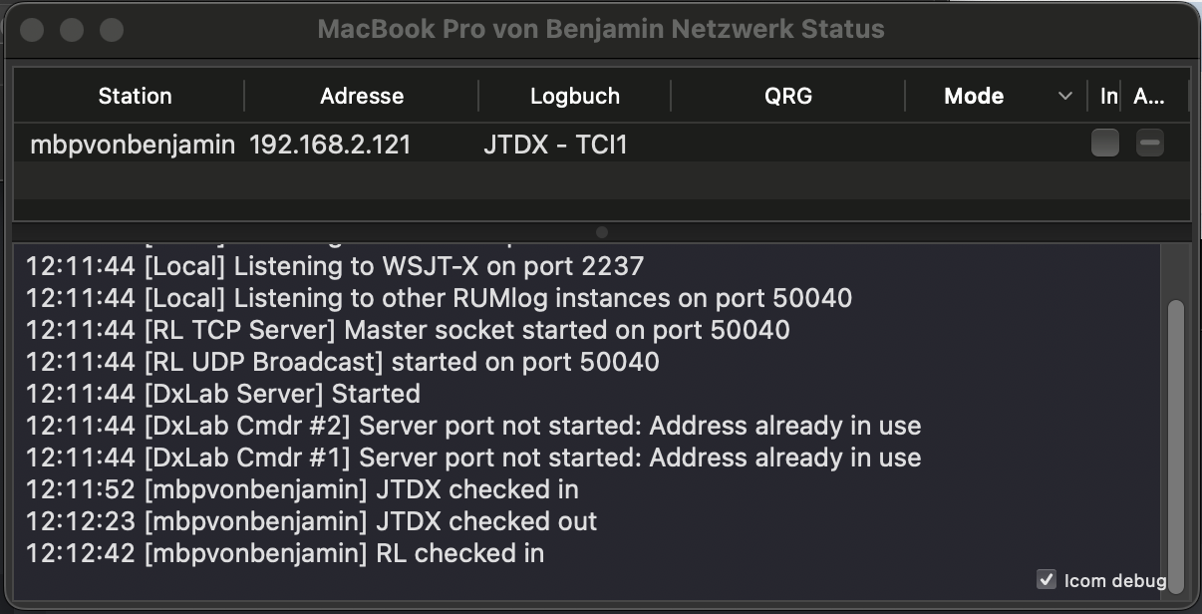Disable the Icom debug checkbox
Viewport: 1202px width, 614px height.
[x=1047, y=579]
